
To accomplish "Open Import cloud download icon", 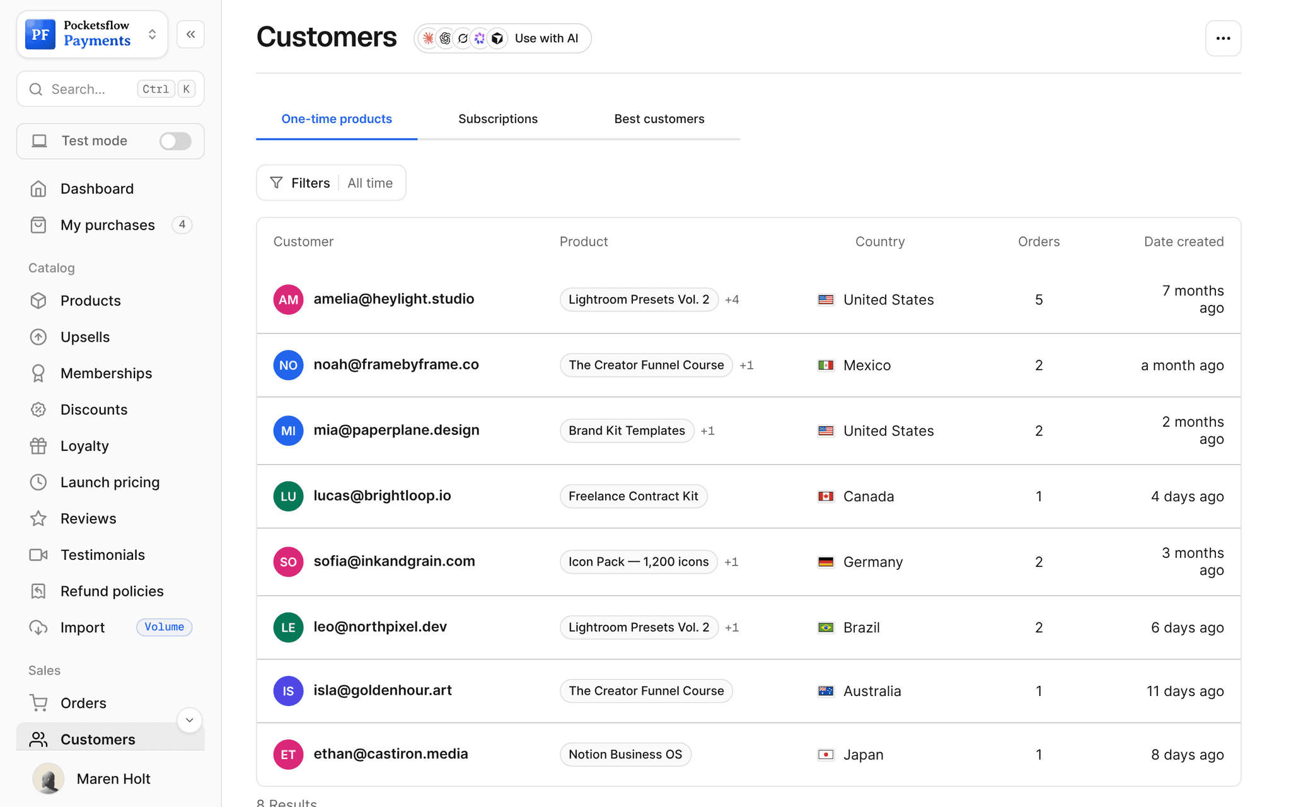I will coord(38,627).
